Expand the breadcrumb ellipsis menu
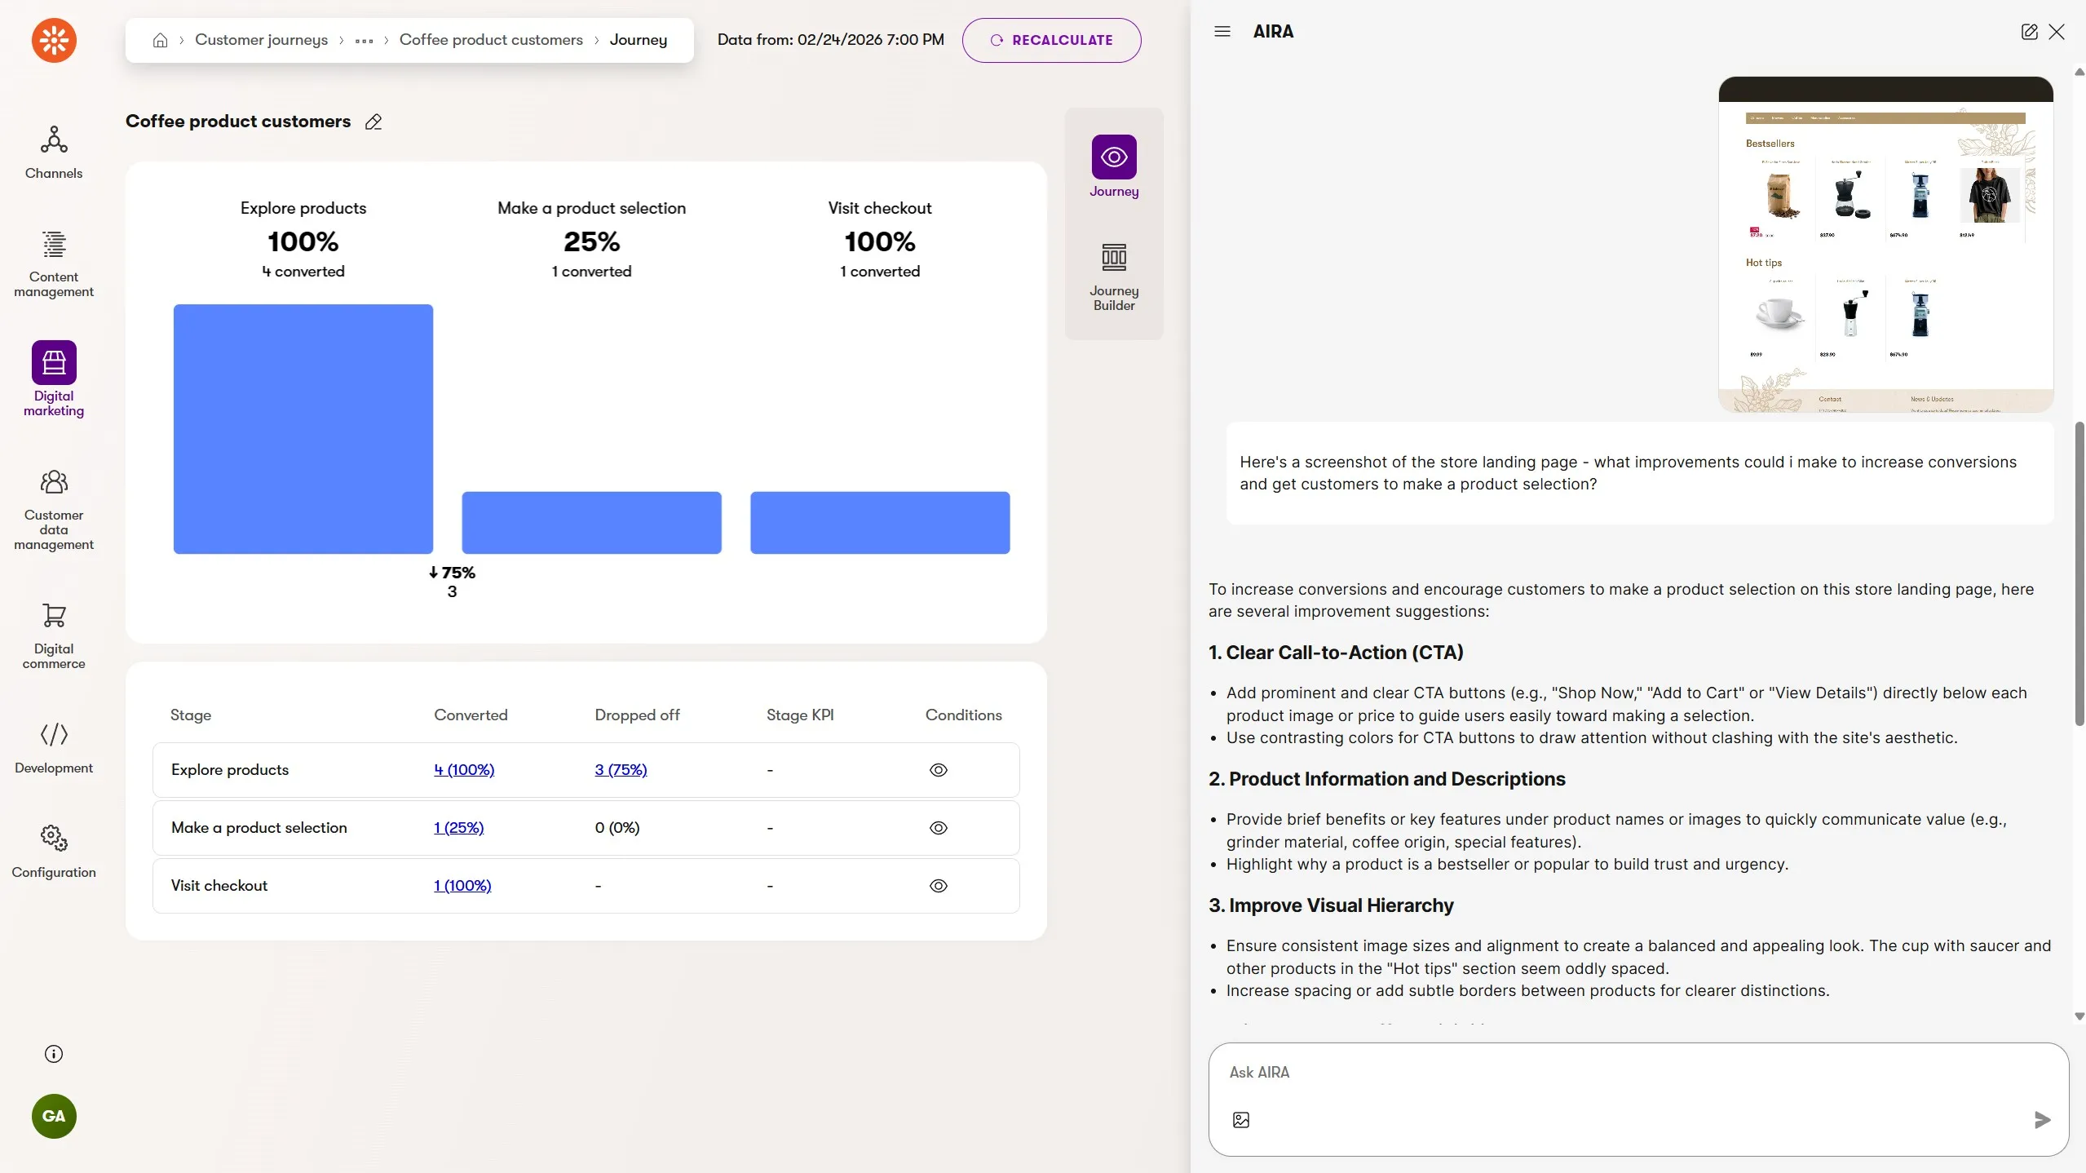This screenshot has height=1173, width=2086. point(364,40)
